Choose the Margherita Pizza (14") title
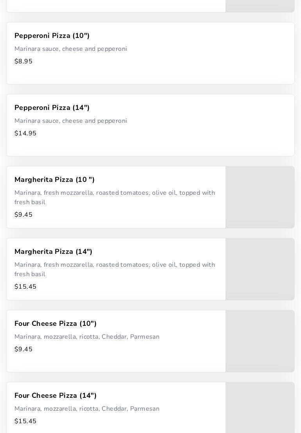This screenshot has height=433, width=301. click(53, 252)
